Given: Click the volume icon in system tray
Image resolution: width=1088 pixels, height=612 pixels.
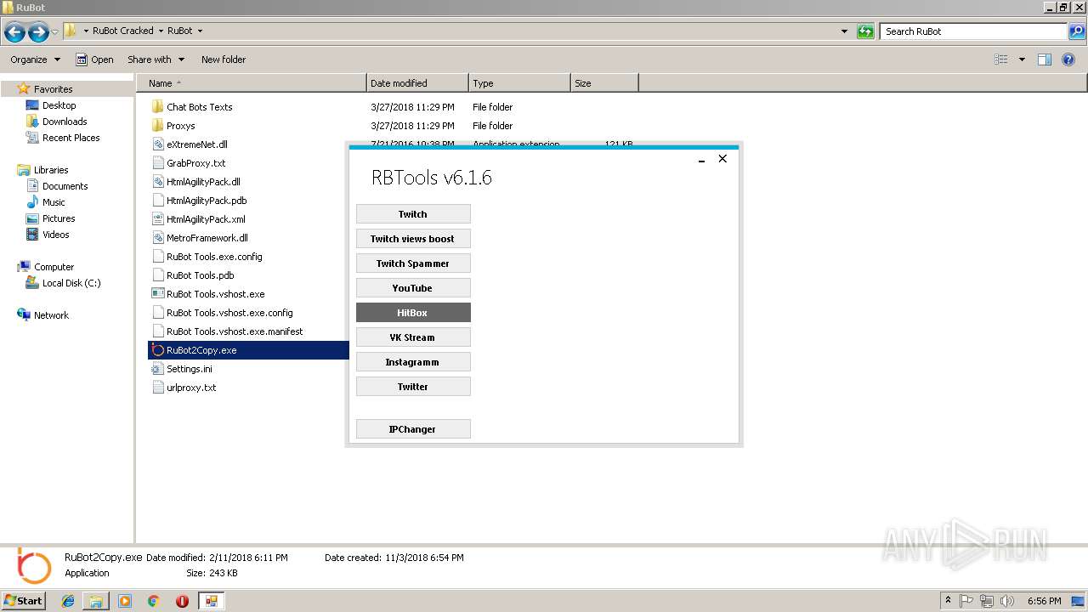Looking at the screenshot, I should click(1007, 601).
